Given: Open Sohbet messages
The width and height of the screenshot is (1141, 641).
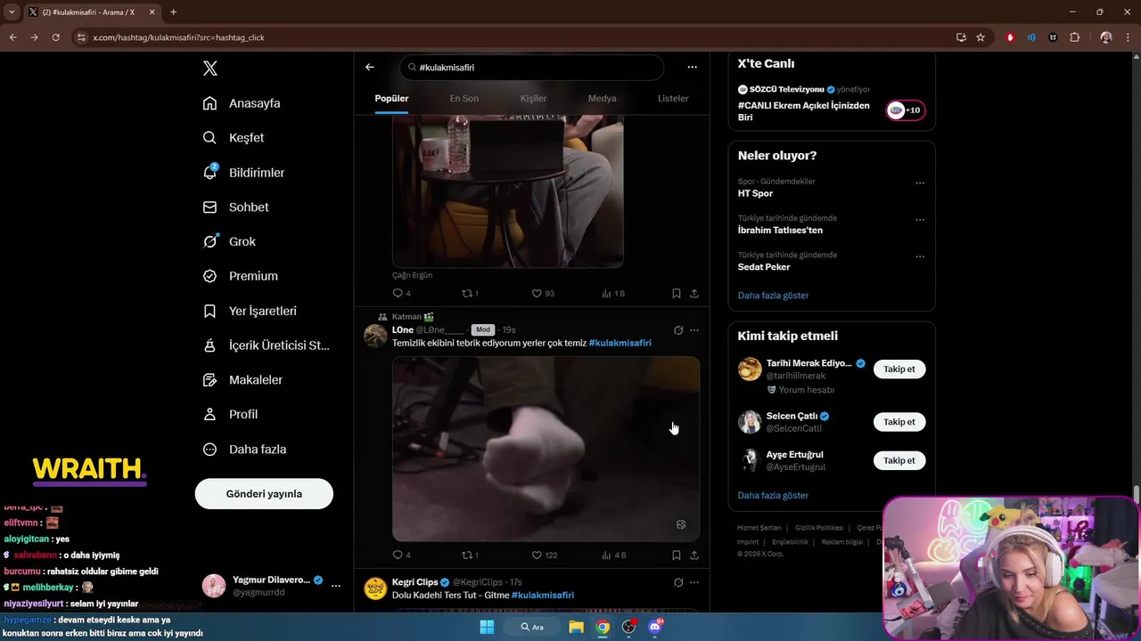Looking at the screenshot, I should 235,207.
